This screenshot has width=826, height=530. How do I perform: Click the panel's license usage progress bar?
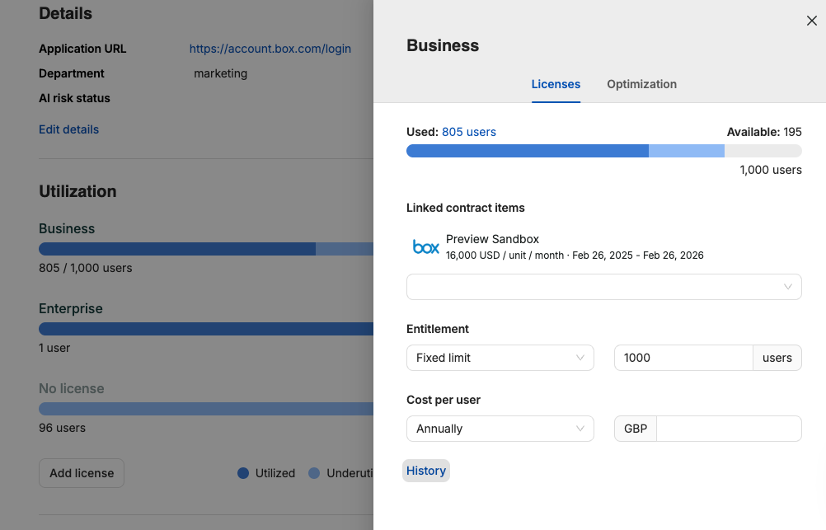tap(603, 151)
